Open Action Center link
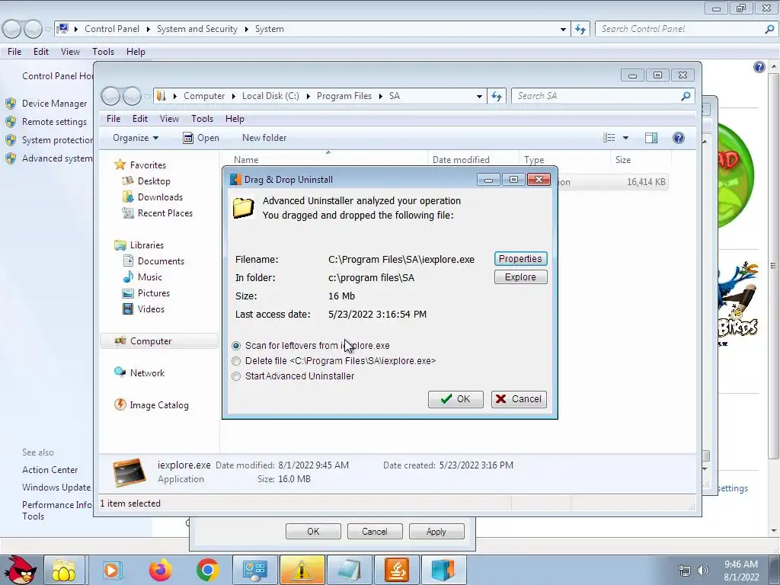This screenshot has height=585, width=780. coord(50,469)
